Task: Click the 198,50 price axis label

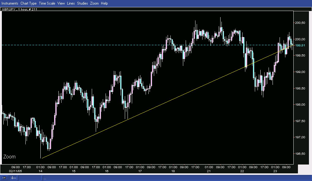Action: click(x=300, y=88)
